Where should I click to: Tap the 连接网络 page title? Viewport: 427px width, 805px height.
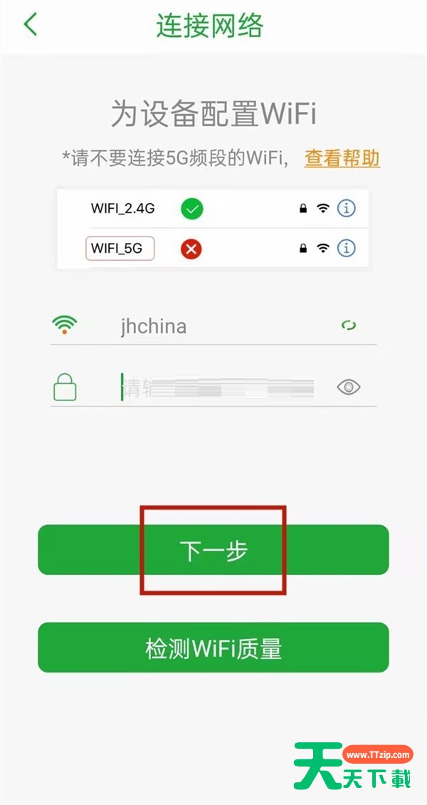coord(210,25)
